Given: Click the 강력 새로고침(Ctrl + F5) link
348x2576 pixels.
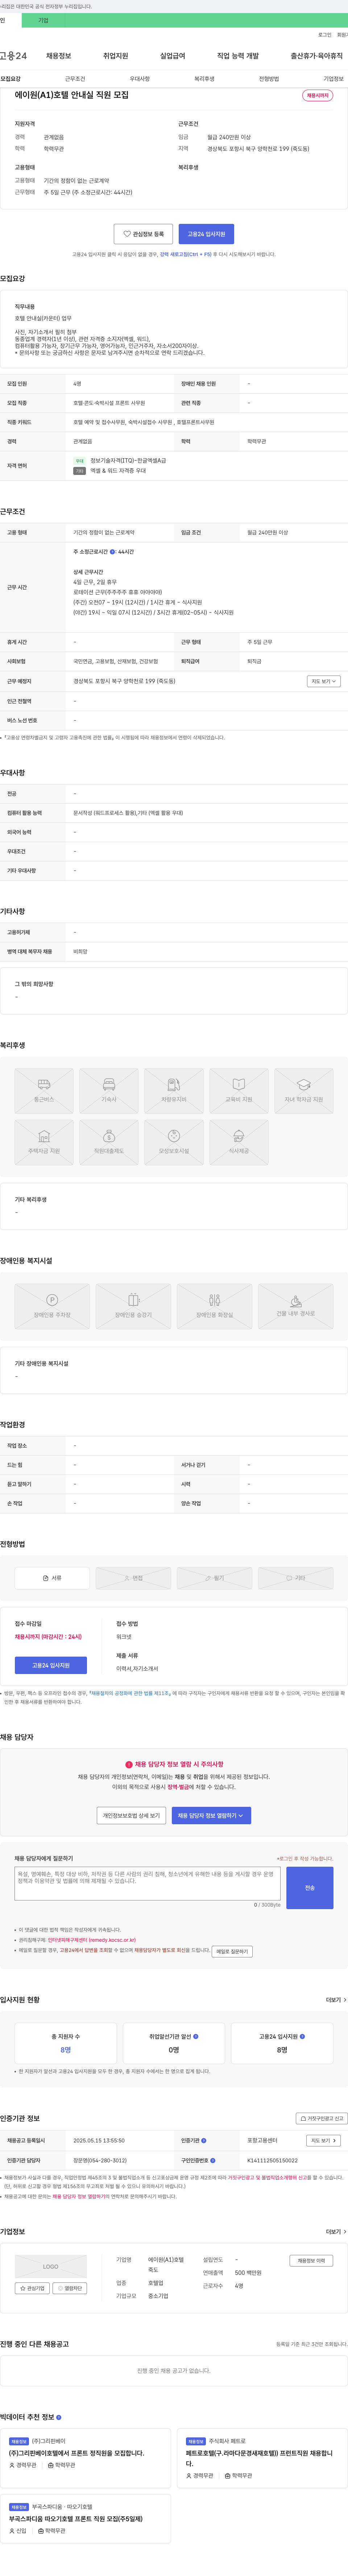Looking at the screenshot, I should tap(186, 254).
